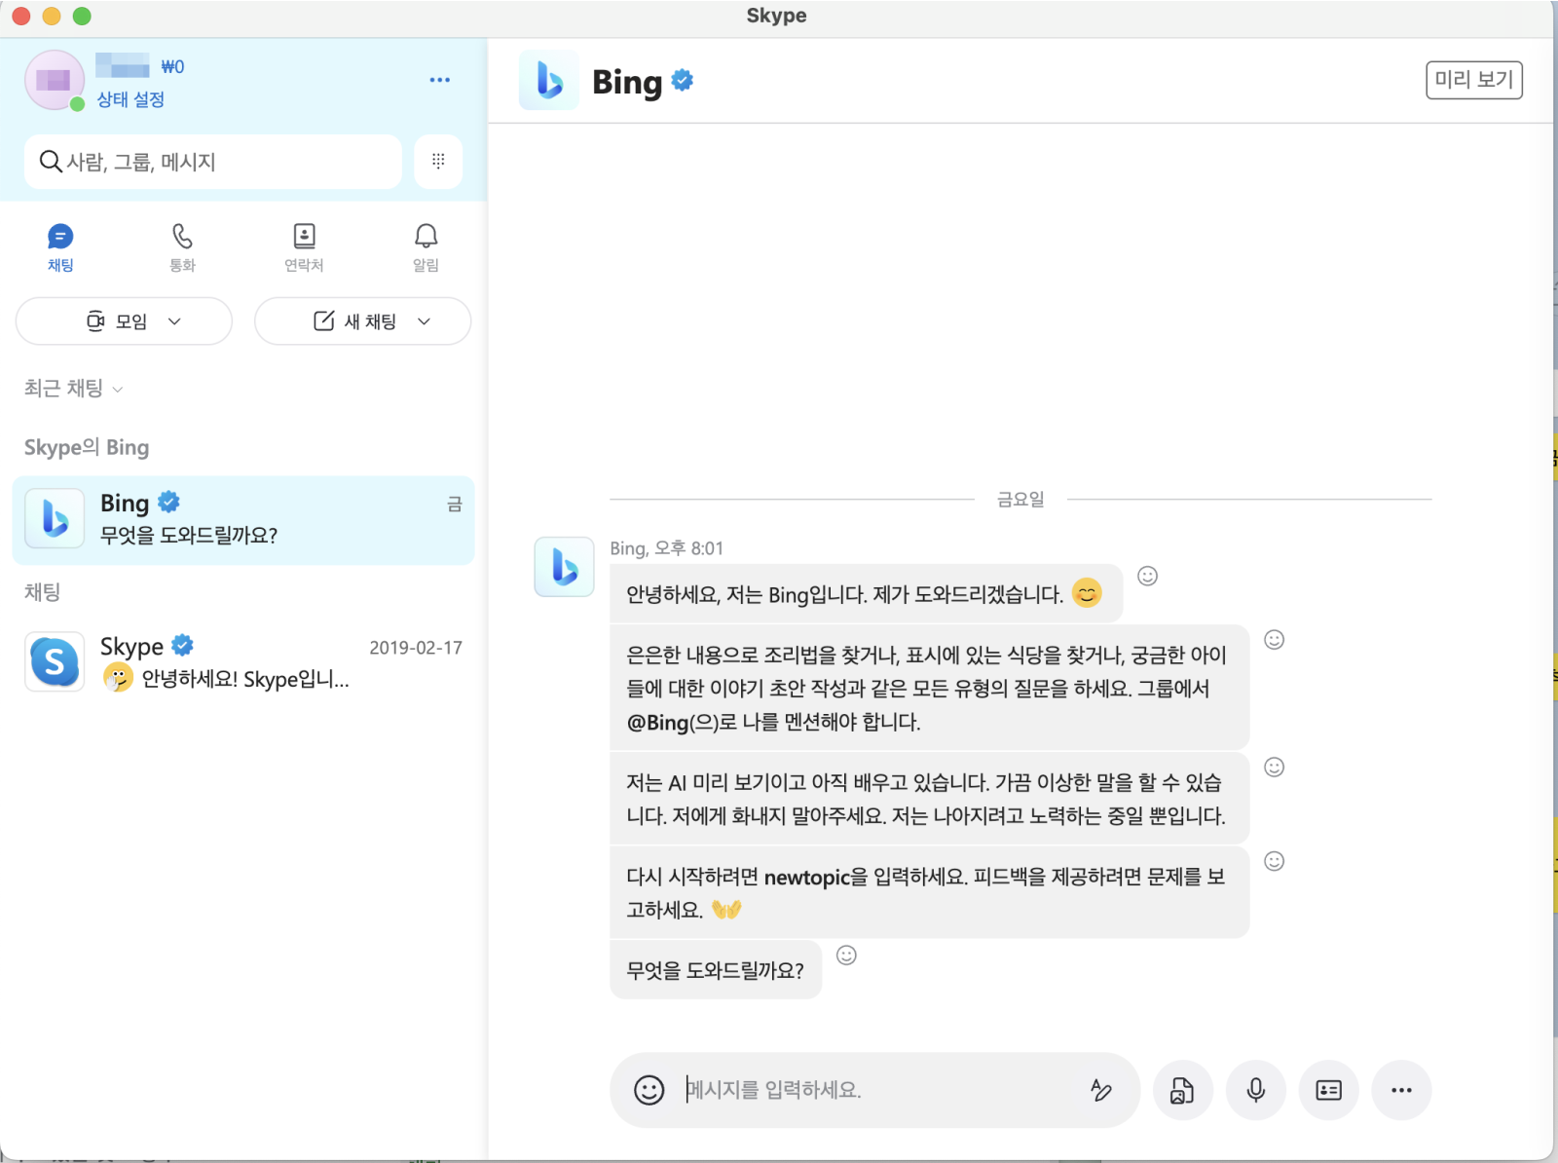Switch to the 통화 tab
Image resolution: width=1558 pixels, height=1163 pixels.
182,247
